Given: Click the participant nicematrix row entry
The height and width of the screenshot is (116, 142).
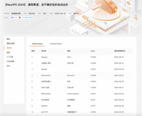Looking at the screenshot, I should (46, 75).
